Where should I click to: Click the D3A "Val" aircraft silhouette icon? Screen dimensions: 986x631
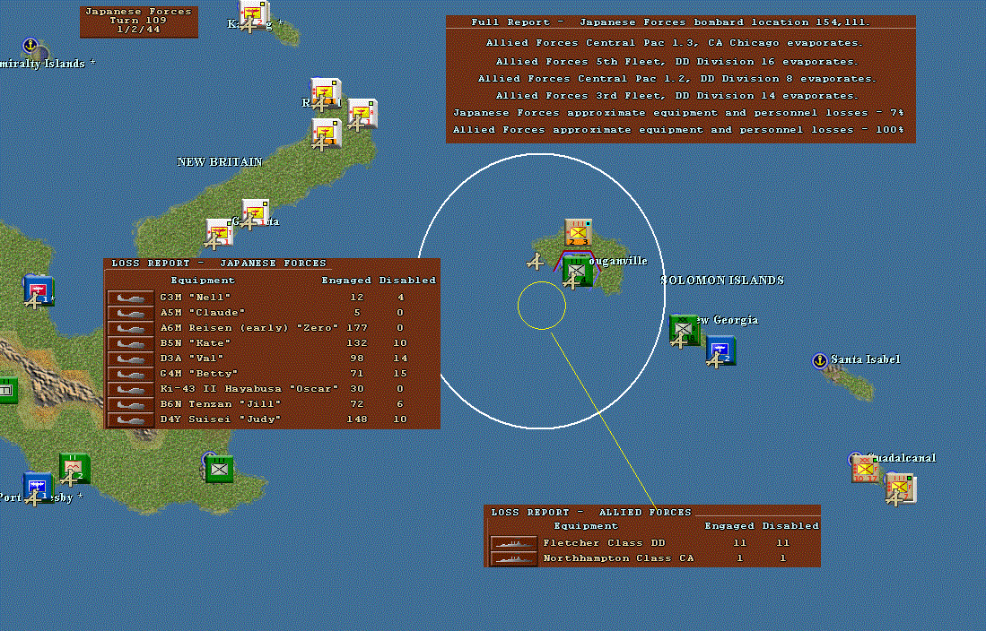[131, 359]
